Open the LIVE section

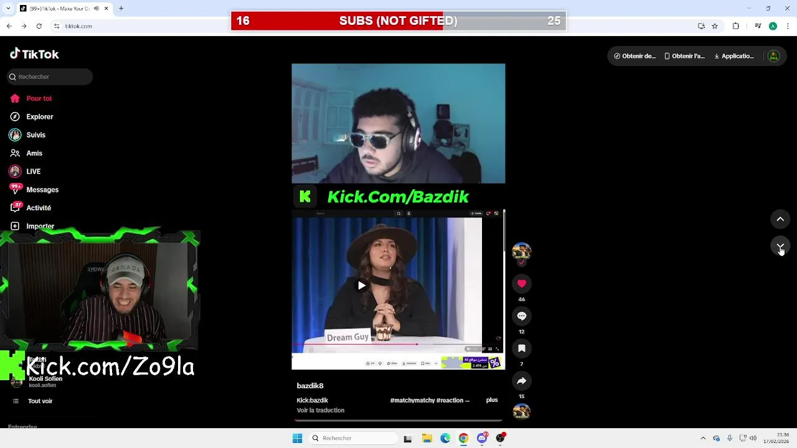click(26, 171)
